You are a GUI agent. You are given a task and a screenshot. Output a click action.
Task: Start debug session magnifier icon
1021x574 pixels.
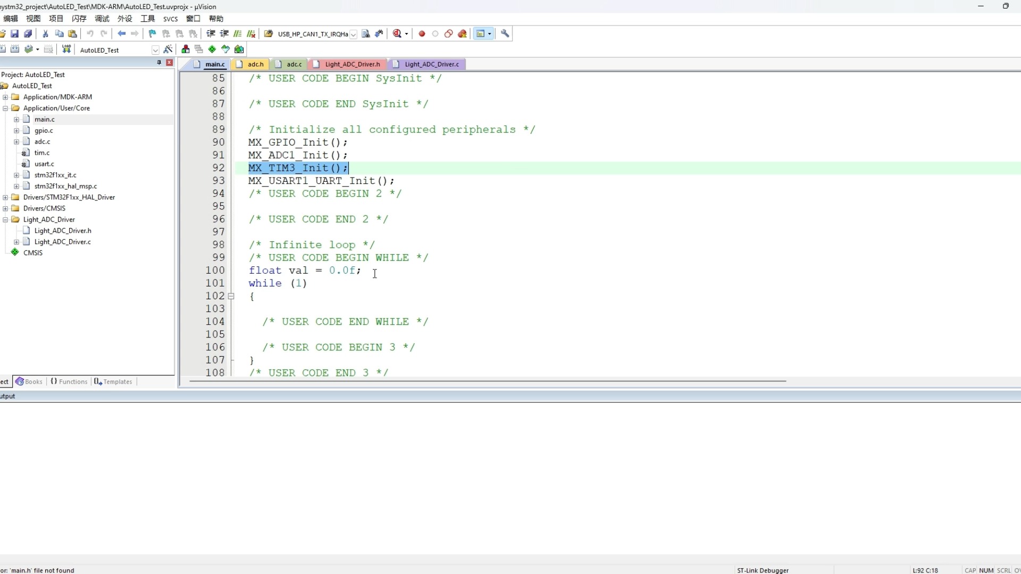pyautogui.click(x=397, y=33)
